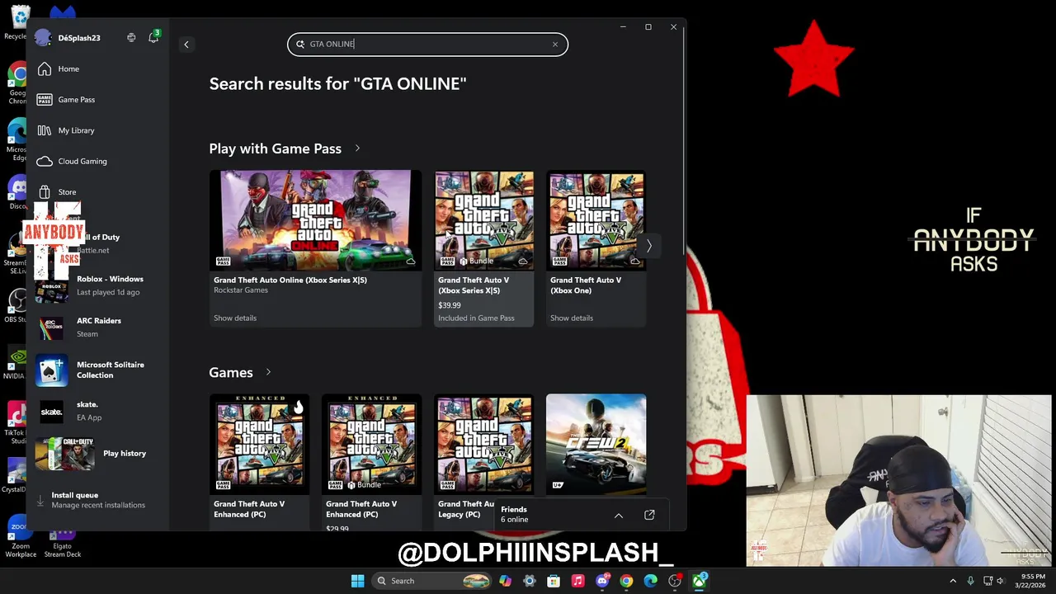Image resolution: width=1056 pixels, height=594 pixels.
Task: Open Grand Theft Auto V Legacy PC cover
Action: (484, 444)
